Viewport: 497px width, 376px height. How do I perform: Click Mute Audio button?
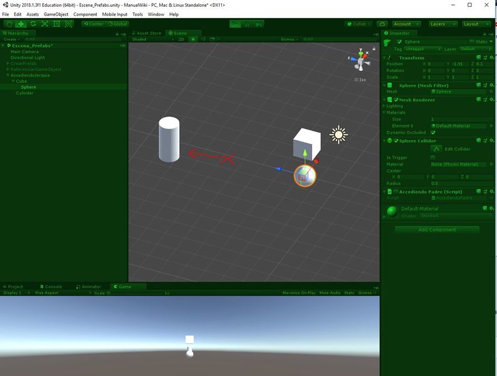330,293
